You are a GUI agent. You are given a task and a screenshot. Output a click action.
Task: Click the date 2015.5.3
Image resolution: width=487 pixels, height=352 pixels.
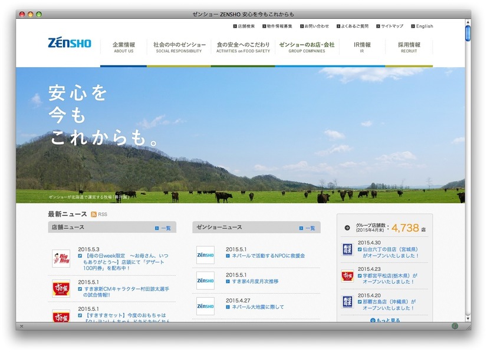coord(88,249)
